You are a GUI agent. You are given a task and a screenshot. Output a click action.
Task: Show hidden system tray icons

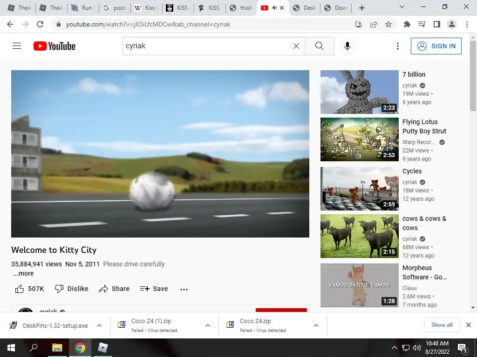click(x=394, y=348)
